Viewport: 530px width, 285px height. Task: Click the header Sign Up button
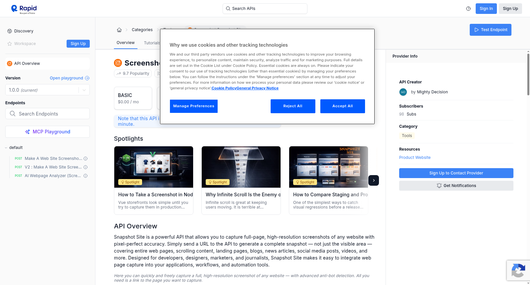(510, 9)
